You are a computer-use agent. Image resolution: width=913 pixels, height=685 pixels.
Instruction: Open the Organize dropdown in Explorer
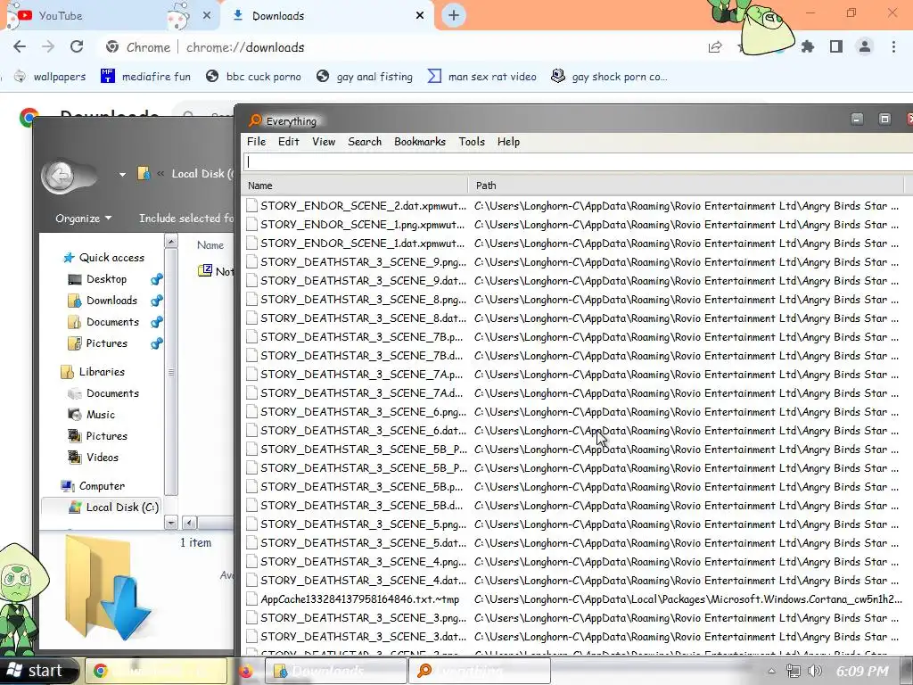pyautogui.click(x=83, y=219)
